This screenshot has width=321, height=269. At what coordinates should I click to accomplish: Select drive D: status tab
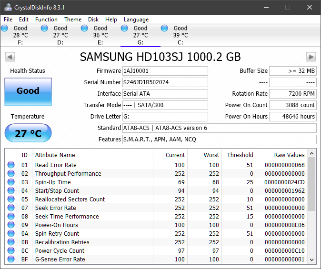pos(60,35)
